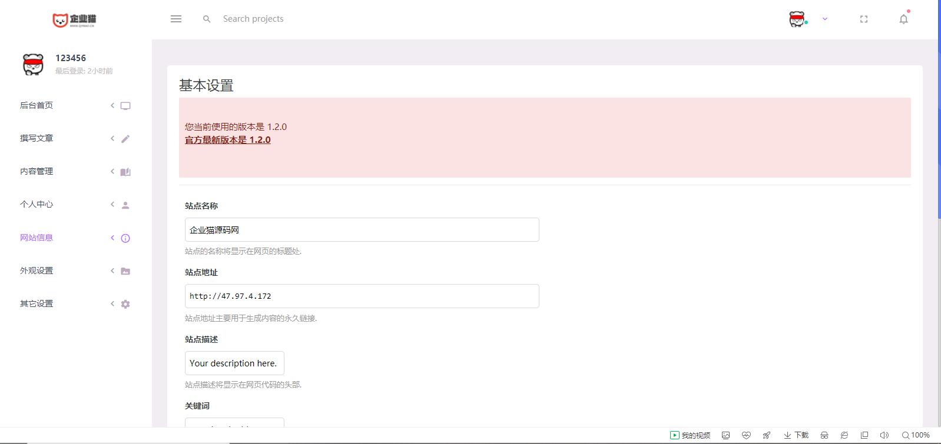
Task: Click the sidebar profile avatar
Action: tap(33, 64)
